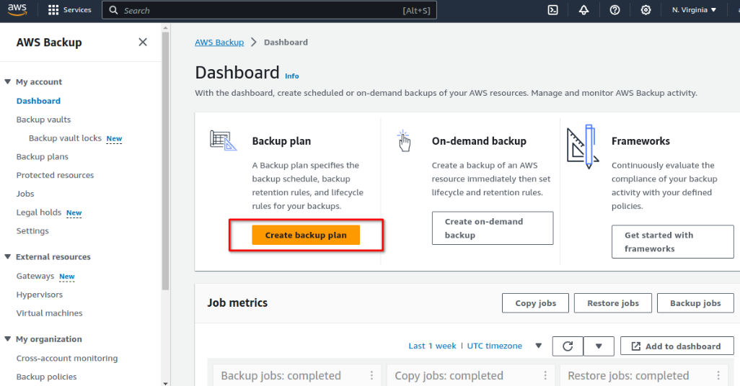Open Backup jobs completed widget options menu
This screenshot has width=740, height=386.
(x=372, y=375)
